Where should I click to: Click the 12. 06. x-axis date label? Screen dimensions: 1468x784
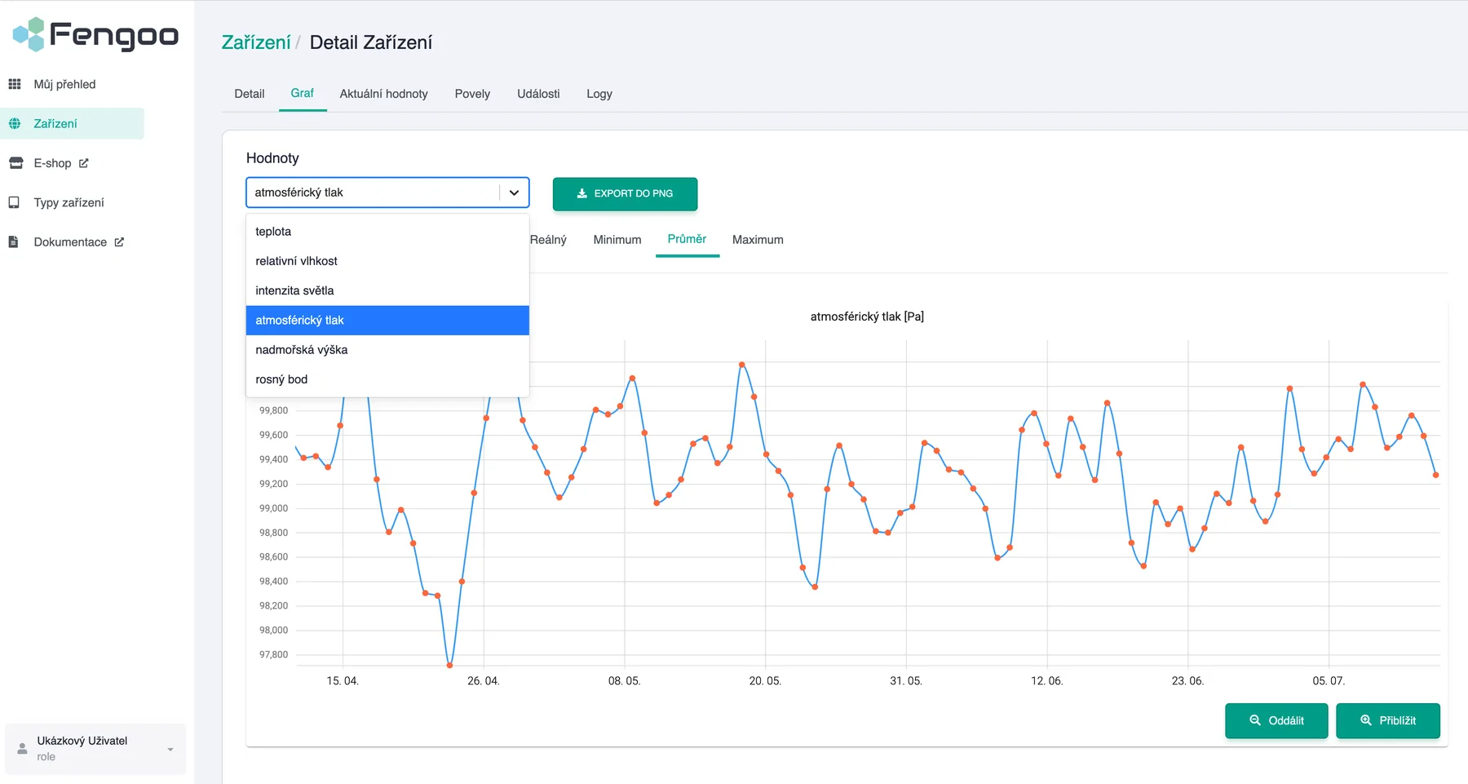pos(1047,680)
